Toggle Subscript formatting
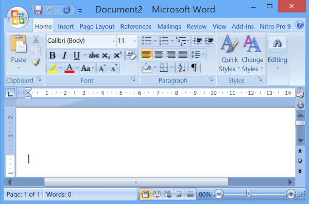This screenshot has width=309, height=204. [x=106, y=56]
